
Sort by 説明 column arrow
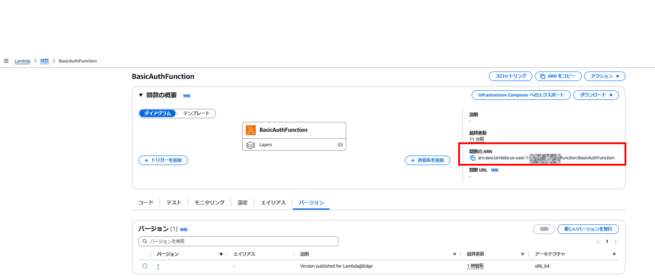[455, 254]
